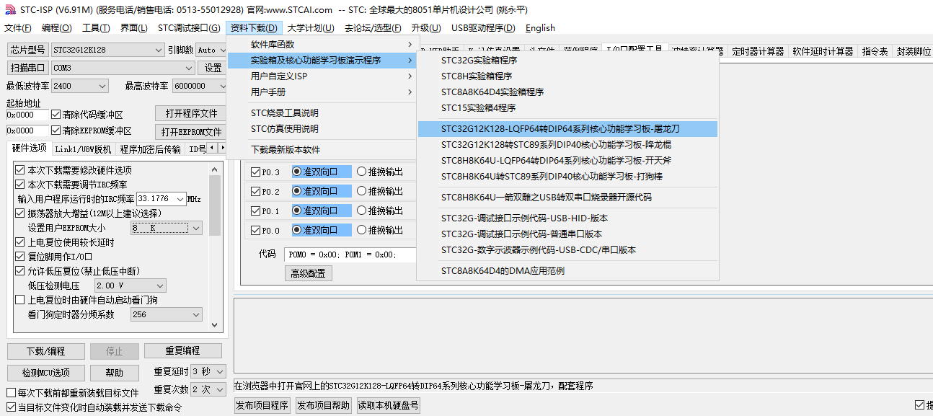Screen dimensions: 933x416
Task: Click the STC-ISP app icon in title bar
Action: coord(9,9)
